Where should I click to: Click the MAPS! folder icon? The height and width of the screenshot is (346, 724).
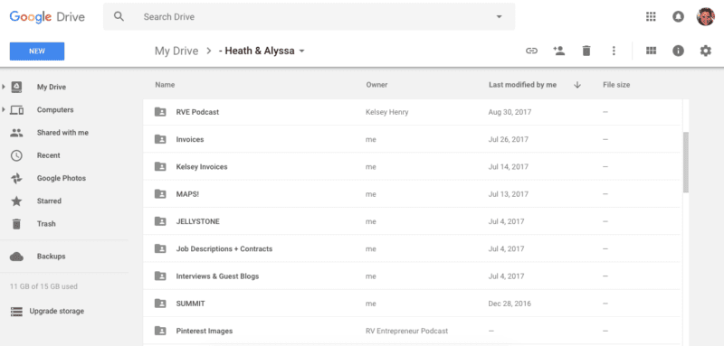click(160, 194)
